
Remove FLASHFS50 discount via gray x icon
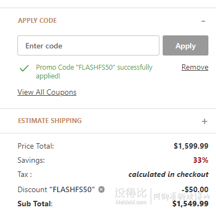(101, 189)
